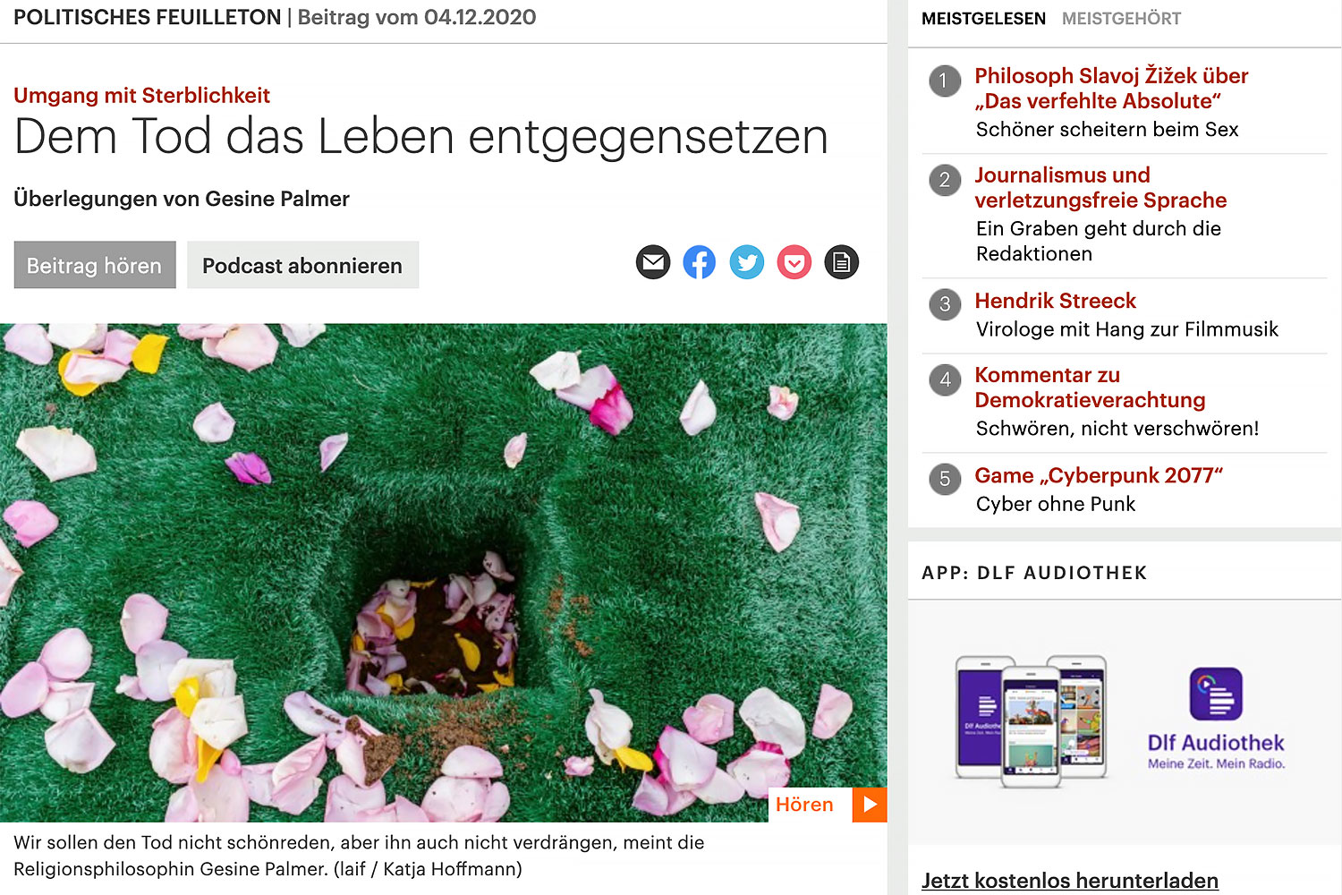Click the Hören label on image

pos(804,805)
